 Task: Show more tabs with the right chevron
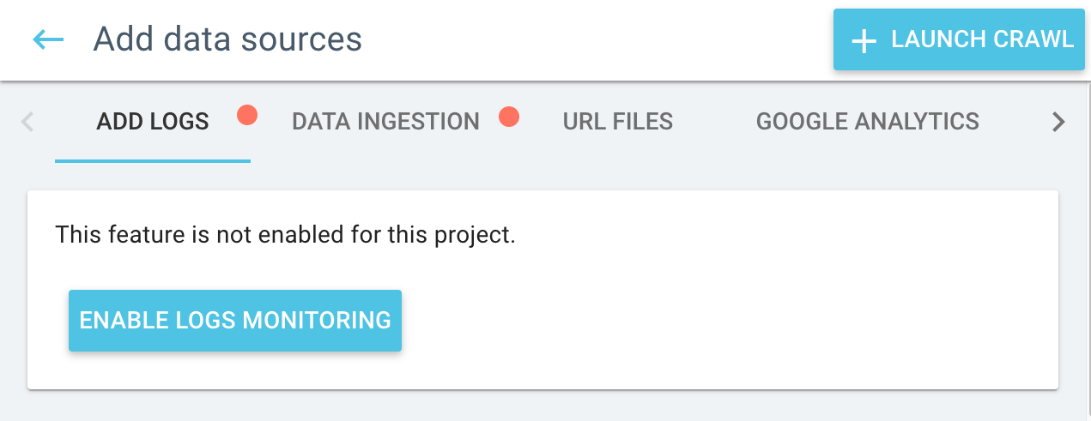coord(1058,122)
